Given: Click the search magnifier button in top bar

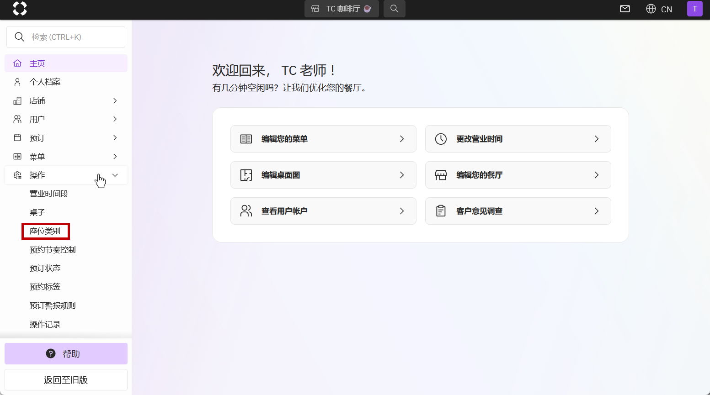Looking at the screenshot, I should click(x=394, y=9).
